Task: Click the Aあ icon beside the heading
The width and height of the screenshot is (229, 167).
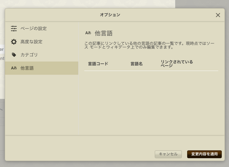Action: pyautogui.click(x=88, y=33)
